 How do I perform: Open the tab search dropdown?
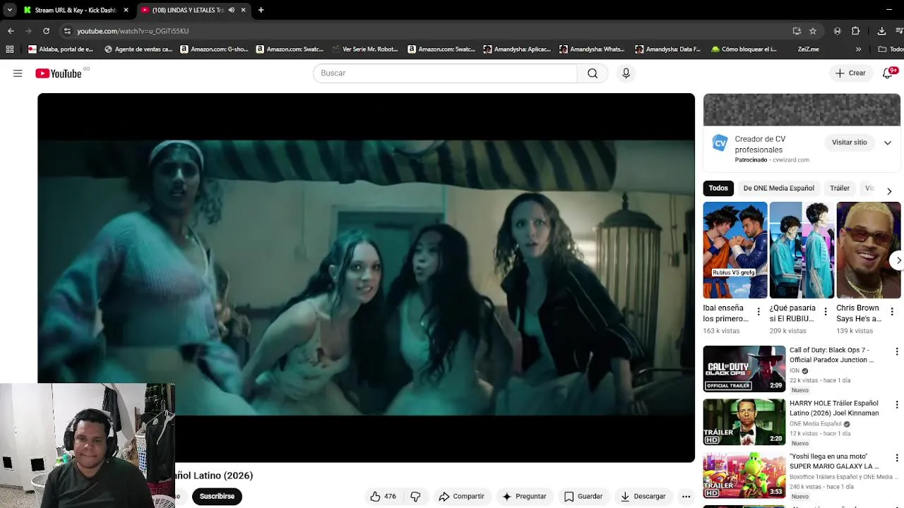[x=10, y=10]
